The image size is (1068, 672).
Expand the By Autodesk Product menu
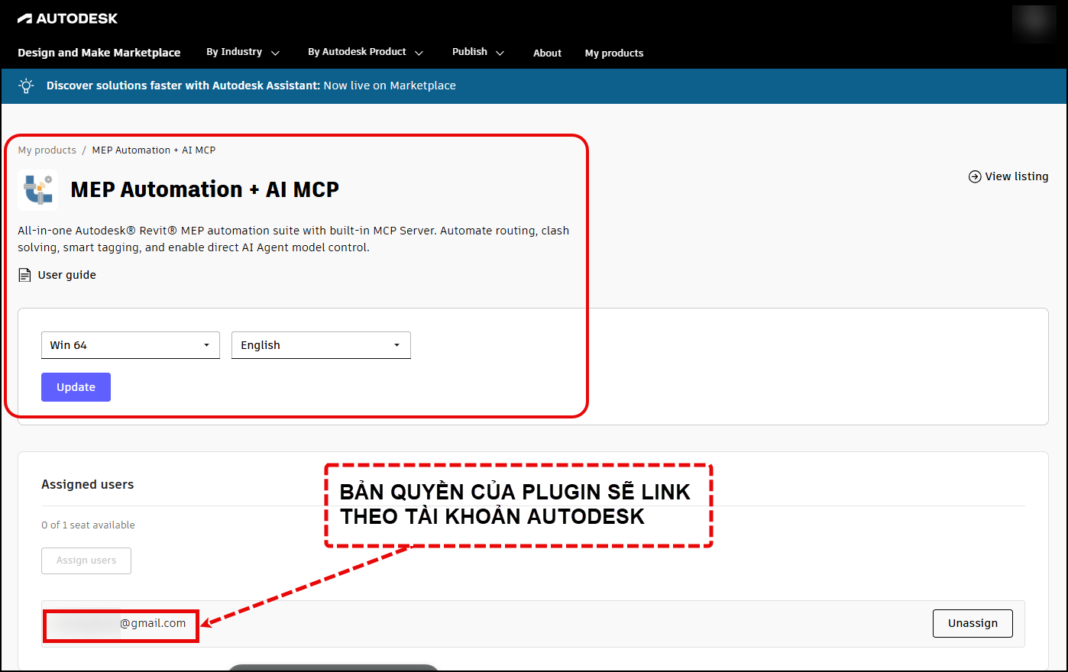pyautogui.click(x=365, y=52)
